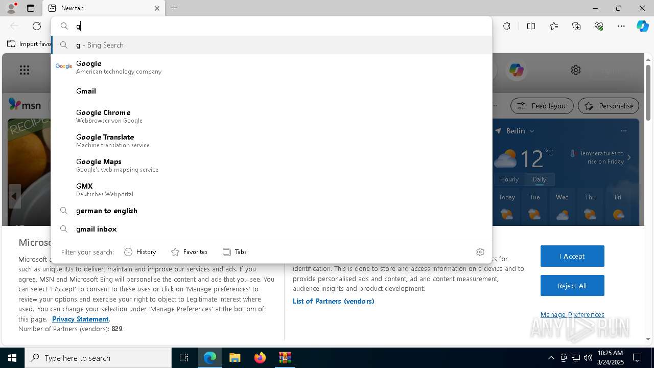Viewport: 654px width, 368px height.
Task: Select 'german to english' search suggestion
Action: point(271,211)
